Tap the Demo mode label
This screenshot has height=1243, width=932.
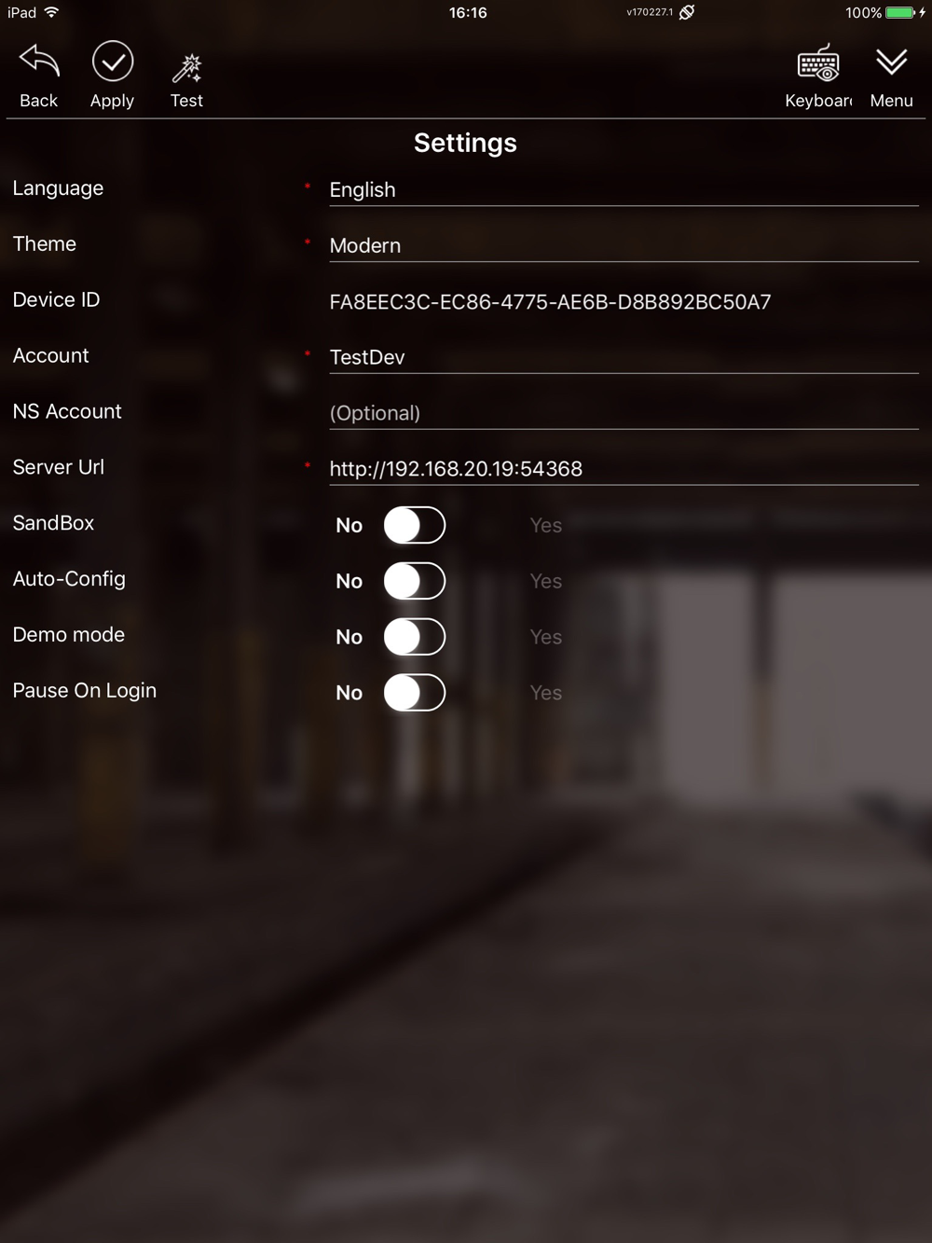(x=69, y=636)
